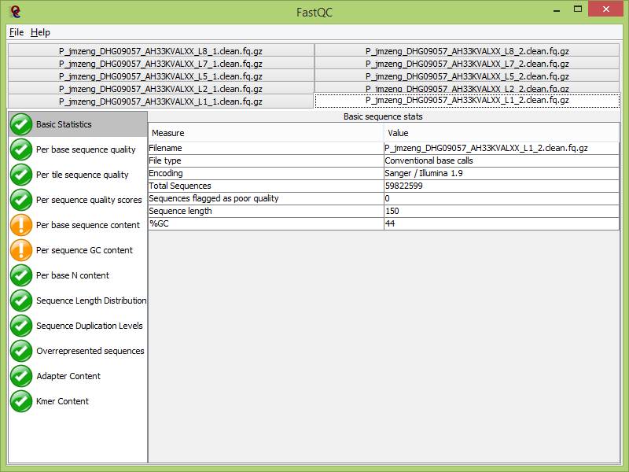Click the green check icon for Per sequence quality scores
The width and height of the screenshot is (629, 472).
point(21,200)
